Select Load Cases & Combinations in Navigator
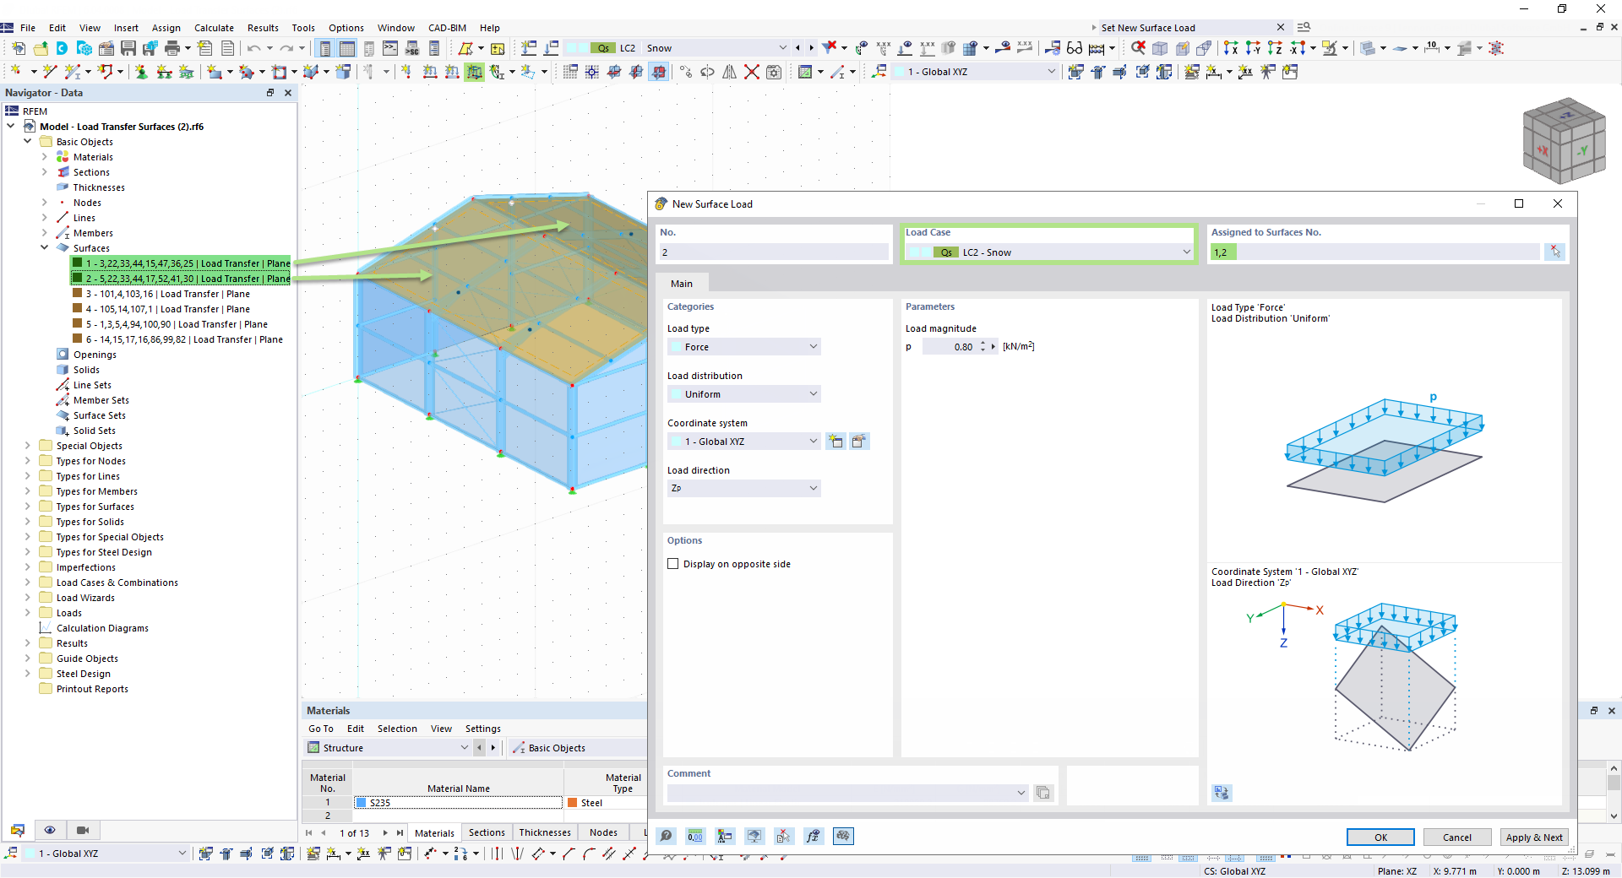1622x878 pixels. (117, 583)
